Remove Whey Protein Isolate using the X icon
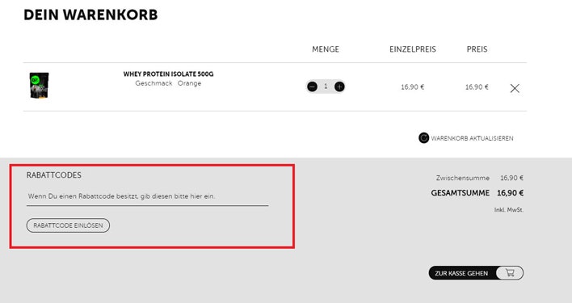 pyautogui.click(x=515, y=88)
